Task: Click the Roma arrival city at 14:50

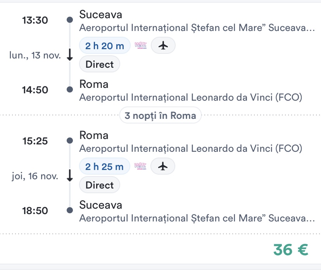Action: coord(94,84)
